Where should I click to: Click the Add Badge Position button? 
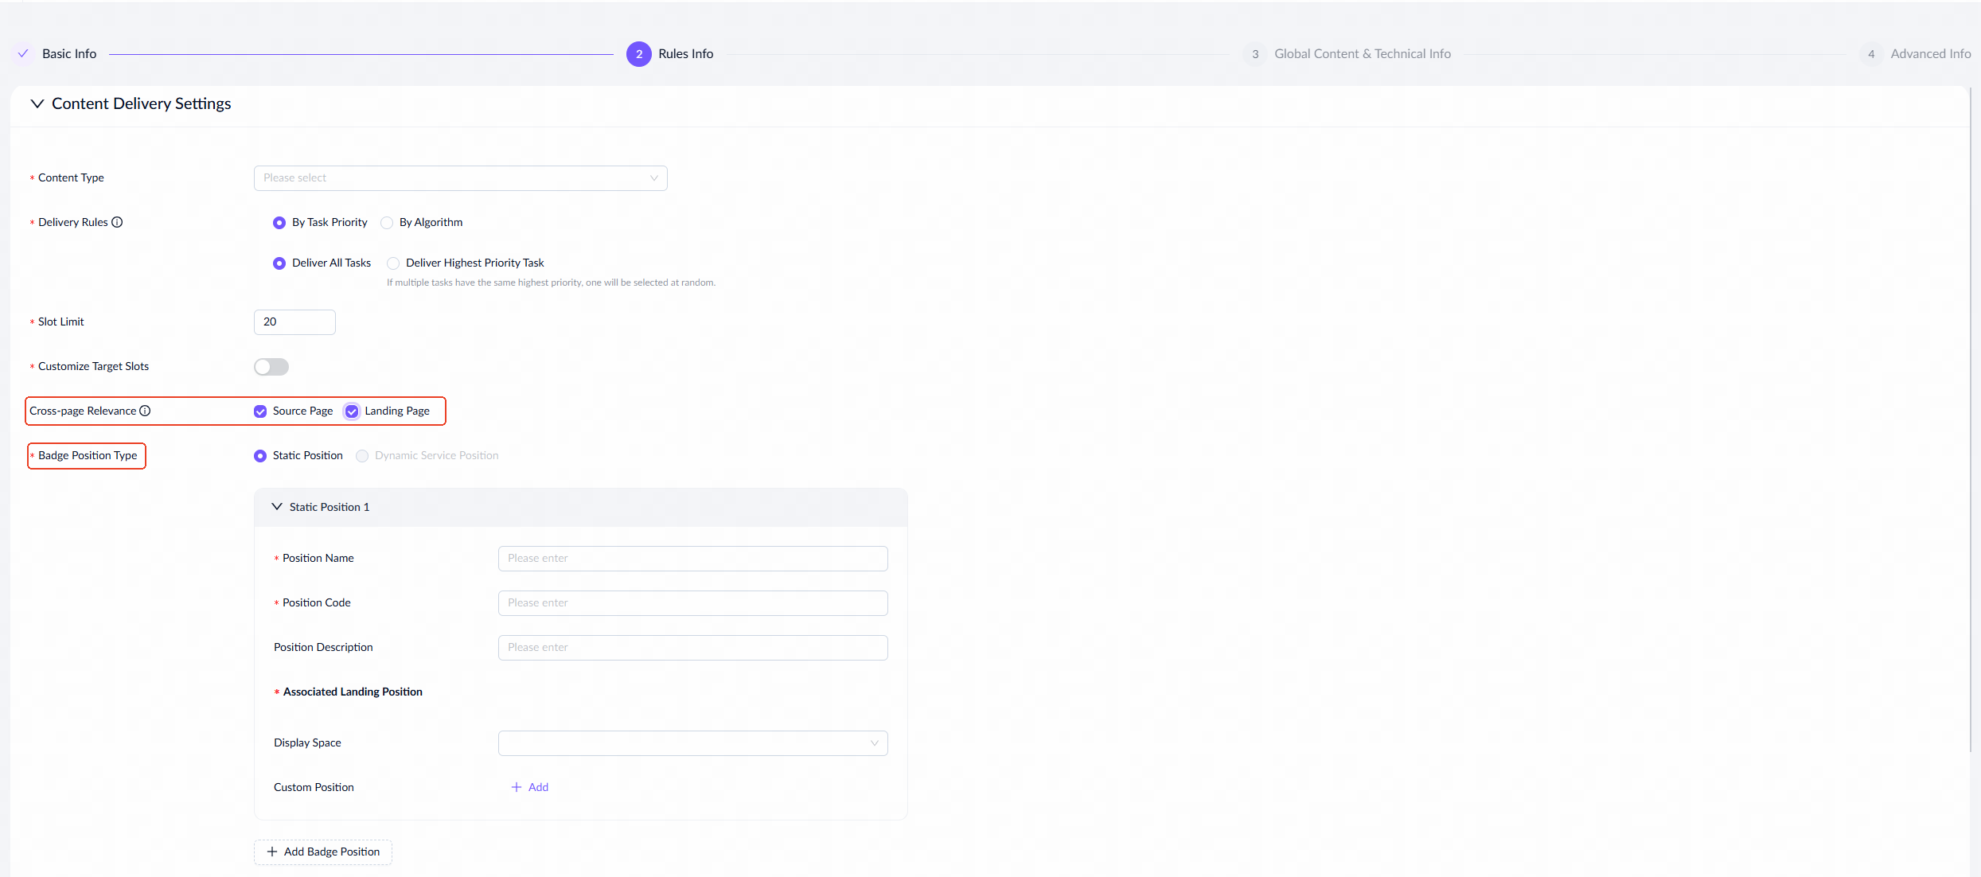point(323,852)
